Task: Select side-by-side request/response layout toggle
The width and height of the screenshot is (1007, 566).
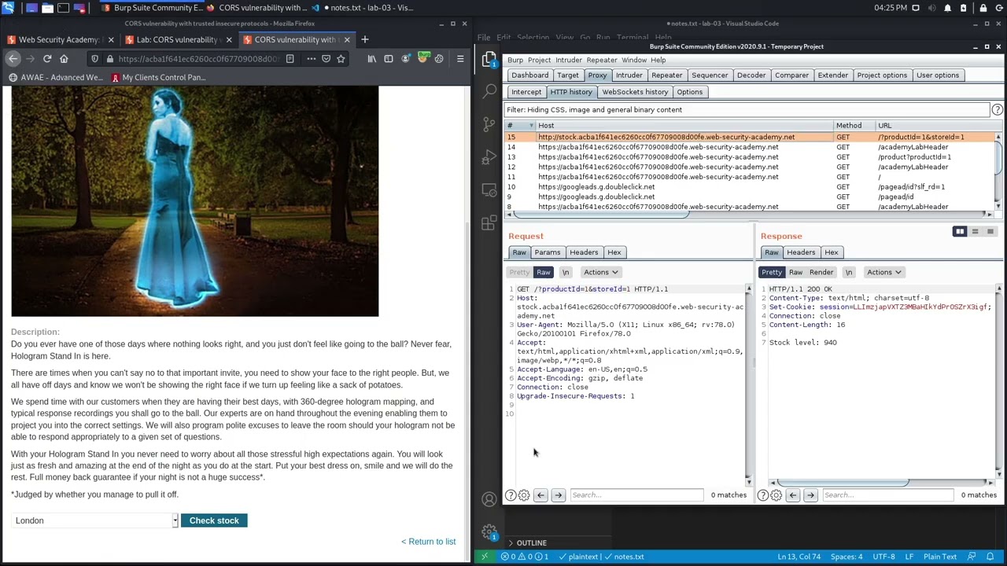Action: tap(960, 232)
